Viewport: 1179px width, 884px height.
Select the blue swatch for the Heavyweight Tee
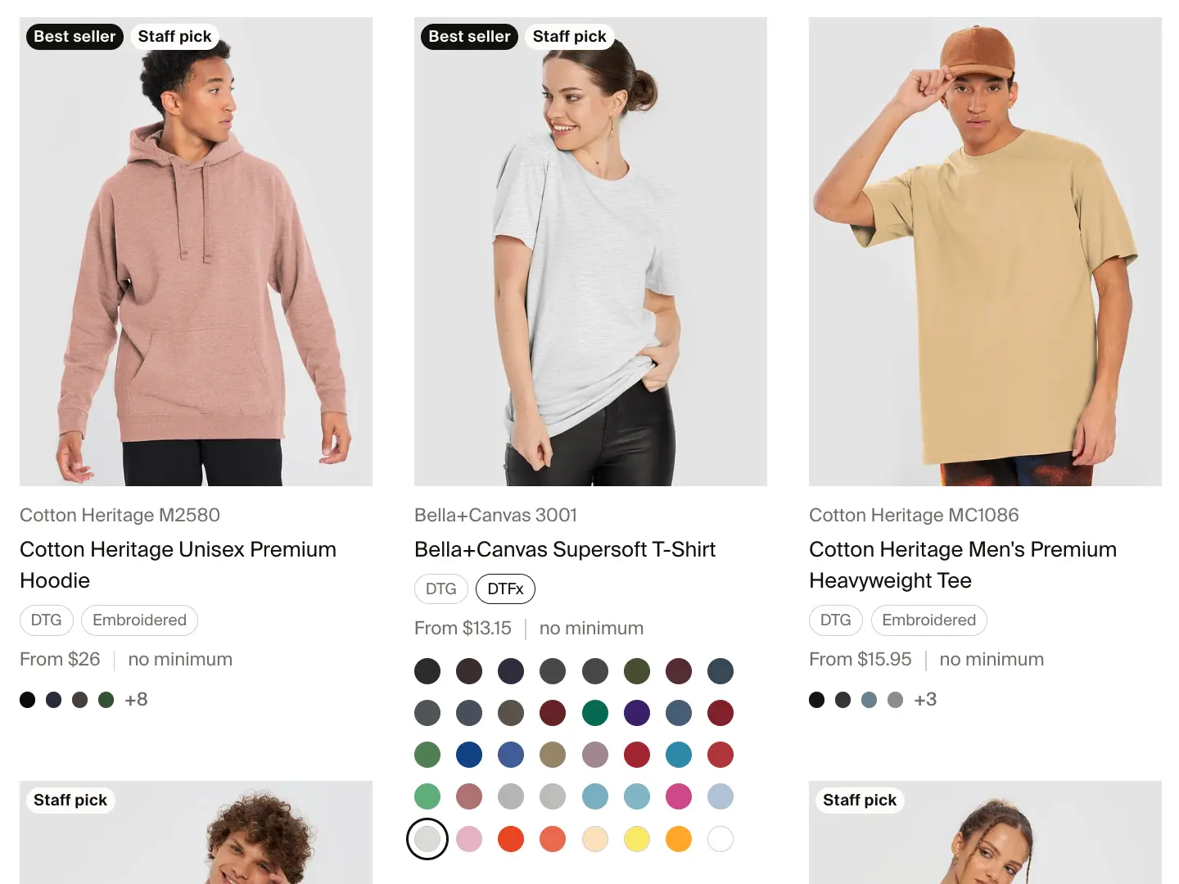869,699
